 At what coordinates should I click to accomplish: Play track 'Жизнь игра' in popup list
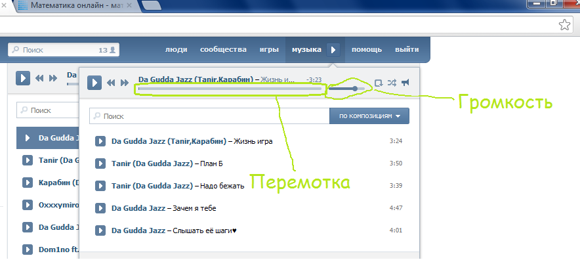pyautogui.click(x=100, y=141)
